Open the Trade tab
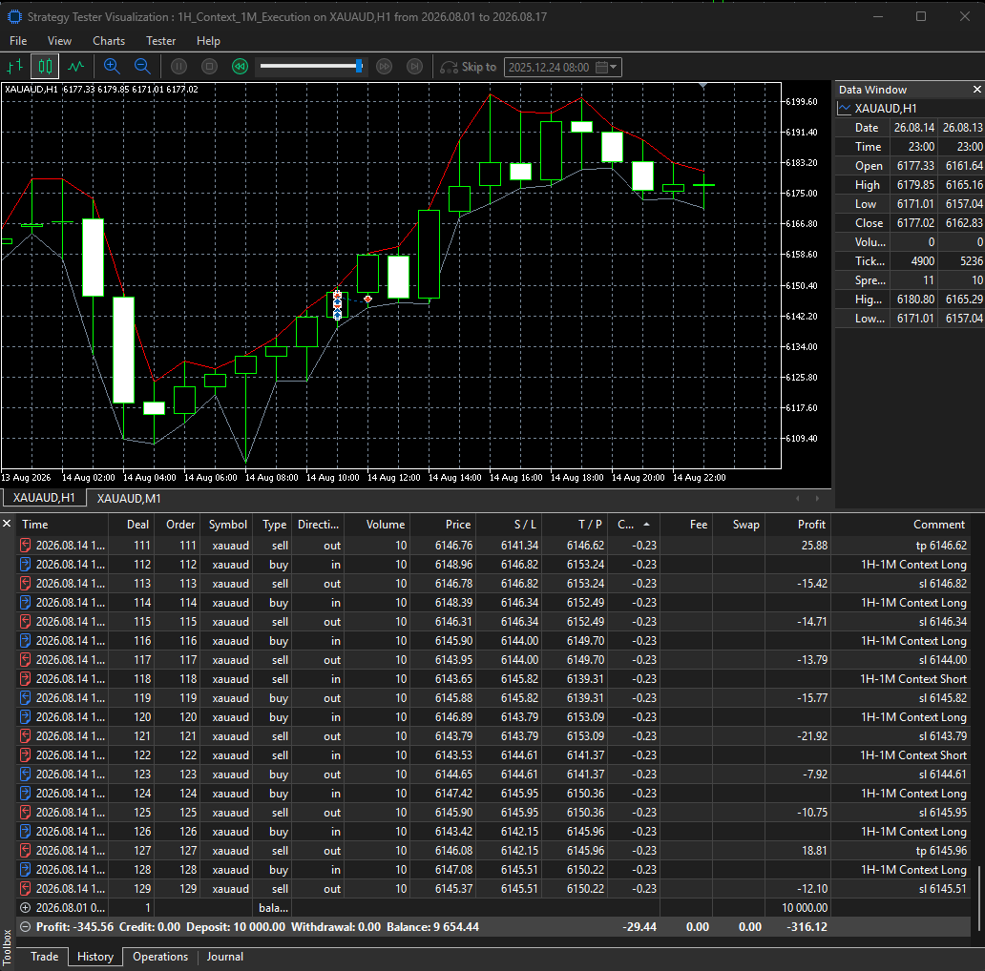Screen dimensions: 985x971 pos(45,957)
